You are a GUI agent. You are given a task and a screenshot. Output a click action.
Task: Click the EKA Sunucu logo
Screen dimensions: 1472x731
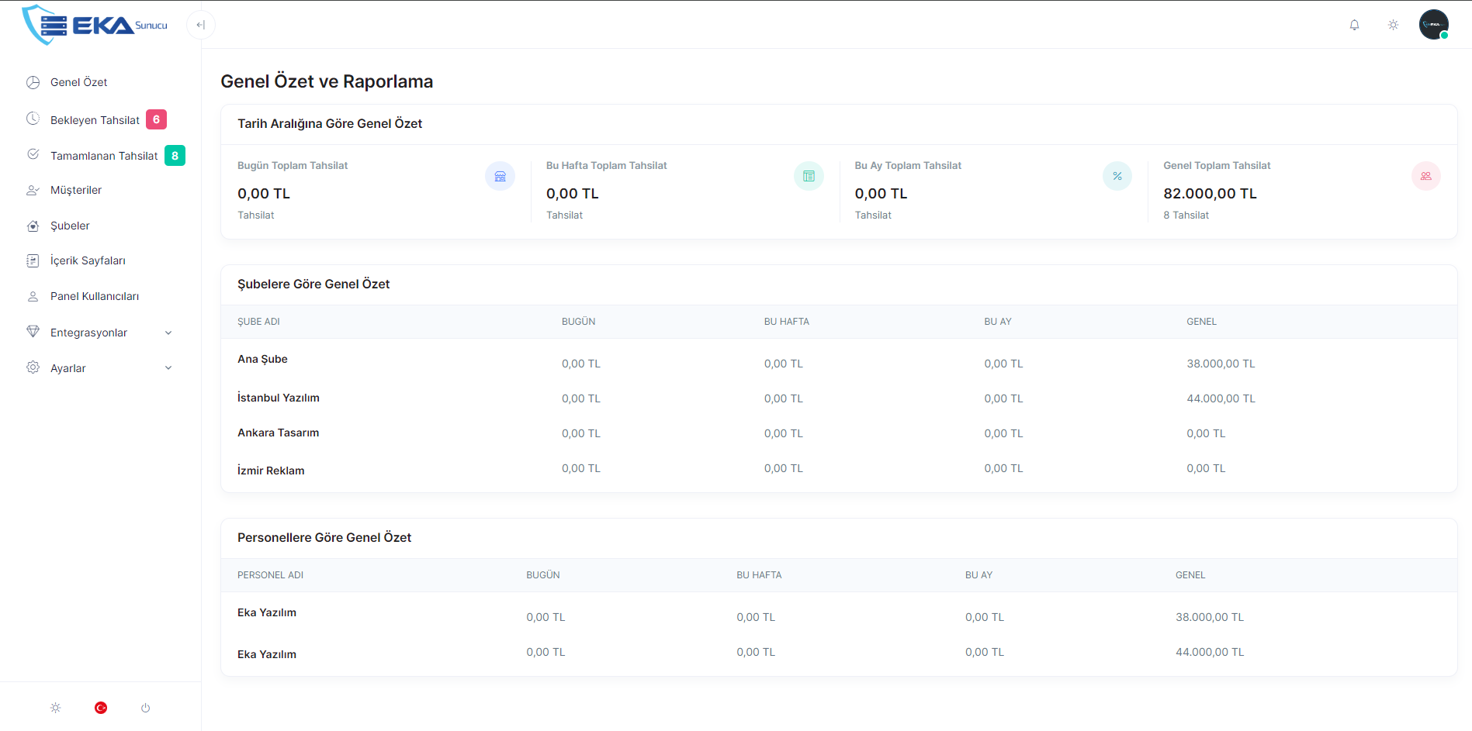(x=95, y=25)
